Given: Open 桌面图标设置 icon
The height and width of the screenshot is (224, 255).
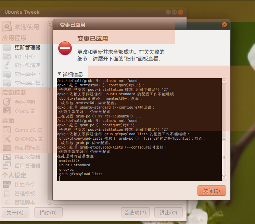Looking at the screenshot, I should point(7,148).
